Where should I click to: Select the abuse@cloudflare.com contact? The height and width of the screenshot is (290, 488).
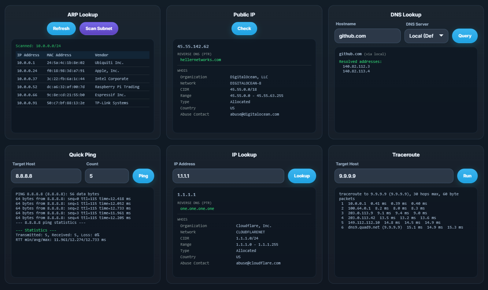pyautogui.click(x=258, y=263)
